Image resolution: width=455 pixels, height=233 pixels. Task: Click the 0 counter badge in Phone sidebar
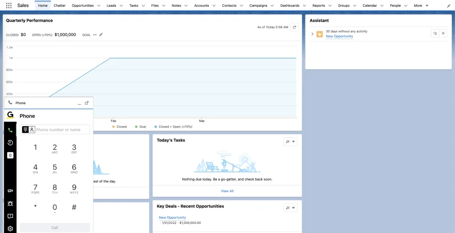point(10,156)
